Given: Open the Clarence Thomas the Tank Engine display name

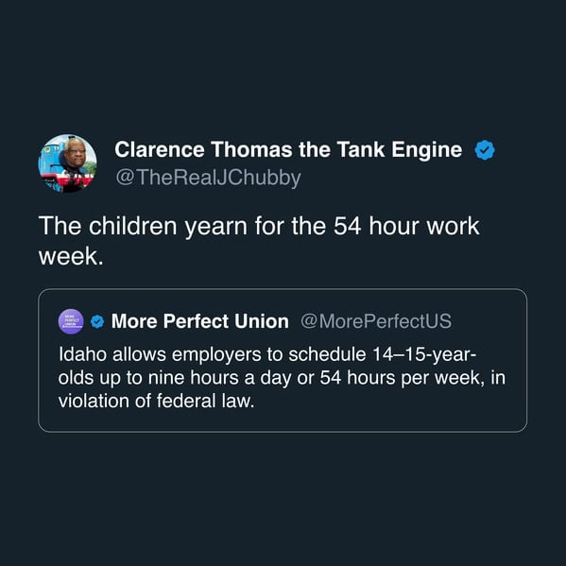Looking at the screenshot, I should coord(288,149).
